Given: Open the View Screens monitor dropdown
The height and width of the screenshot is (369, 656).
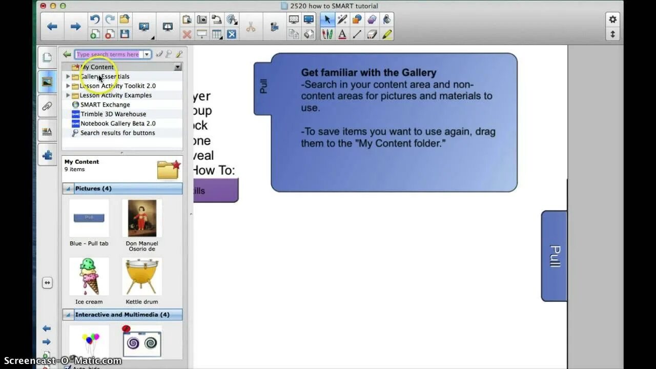Looking at the screenshot, I should [145, 27].
